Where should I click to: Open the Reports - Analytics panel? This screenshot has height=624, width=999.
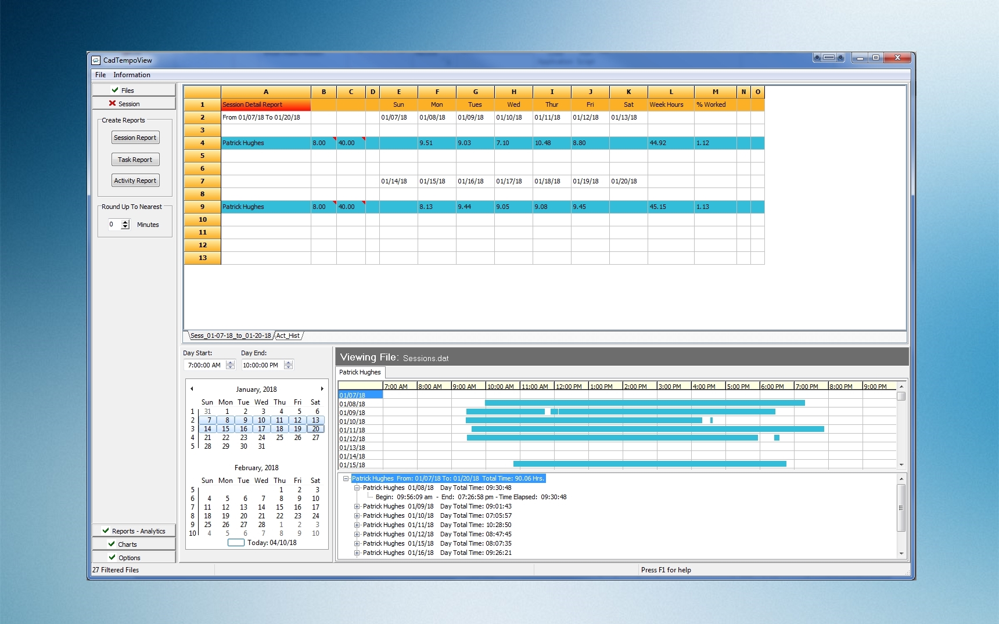click(134, 531)
